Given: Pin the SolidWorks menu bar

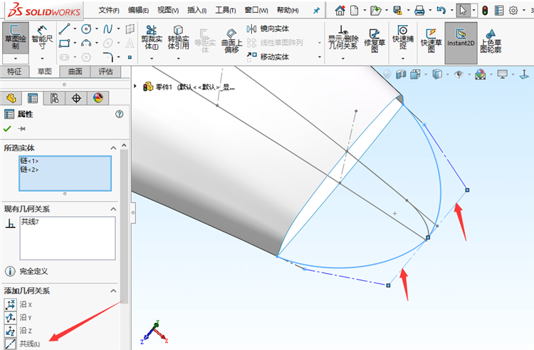Looking at the screenshot, I should [316, 11].
